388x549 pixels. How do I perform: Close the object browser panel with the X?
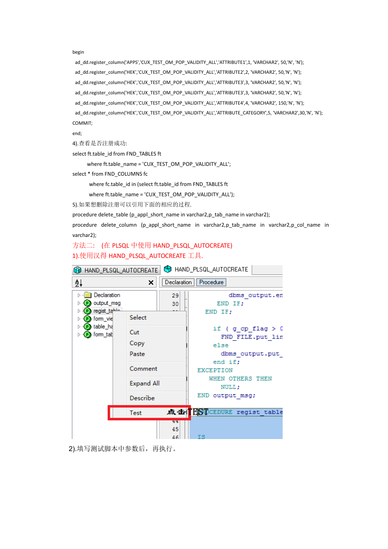[151, 283]
